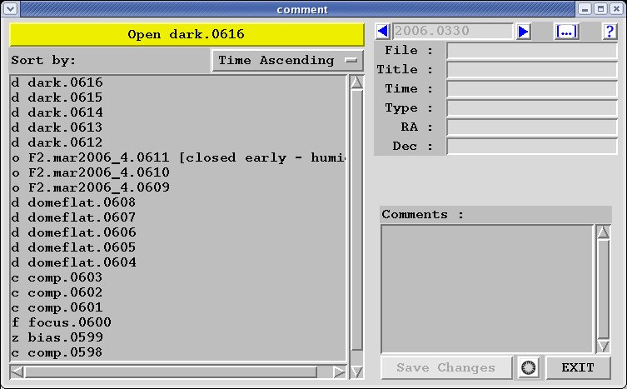Viewport: 627px width, 389px height.
Task: Open the Time Ascending sort dropdown
Action: click(x=287, y=61)
